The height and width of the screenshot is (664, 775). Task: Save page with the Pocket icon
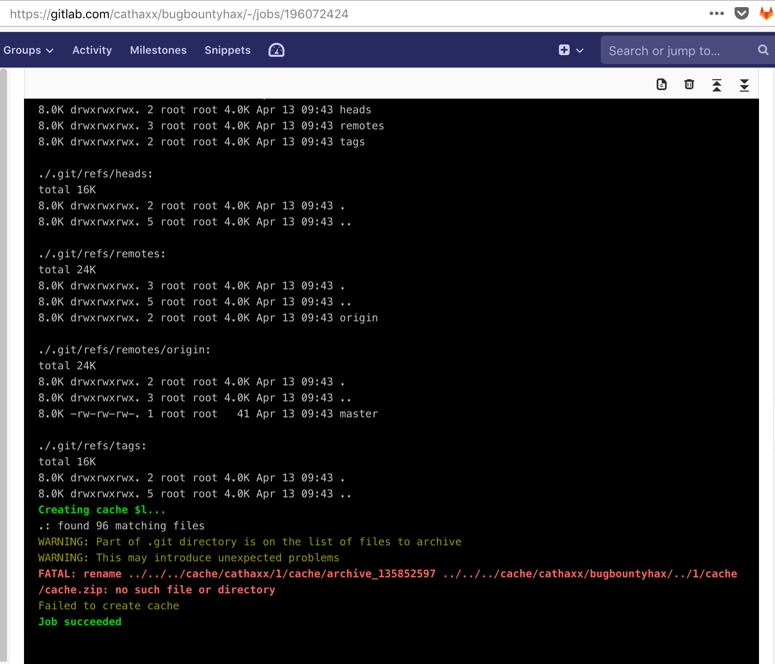741,13
